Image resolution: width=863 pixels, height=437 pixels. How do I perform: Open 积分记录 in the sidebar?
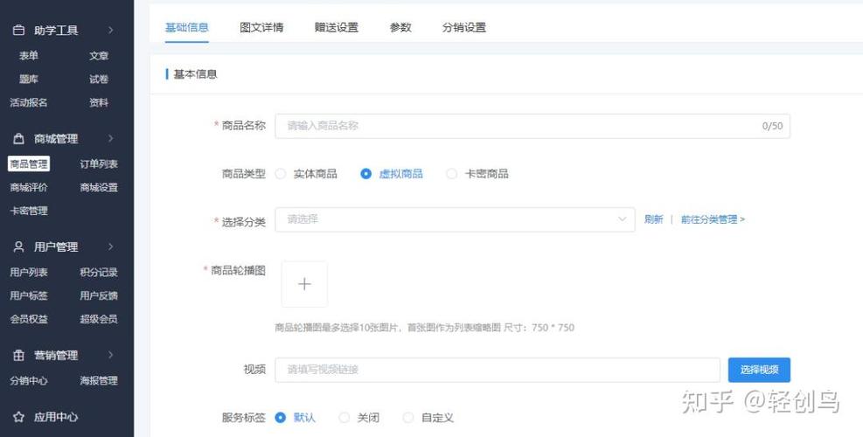pos(99,272)
